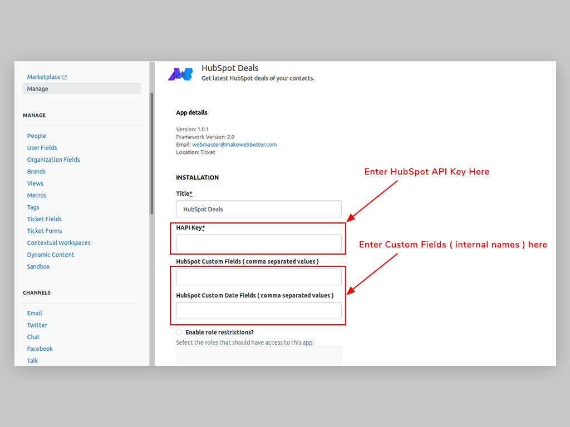Viewport: 570px width, 427px height.
Task: Click the HubSpot Custom Date Fields input
Action: (259, 311)
